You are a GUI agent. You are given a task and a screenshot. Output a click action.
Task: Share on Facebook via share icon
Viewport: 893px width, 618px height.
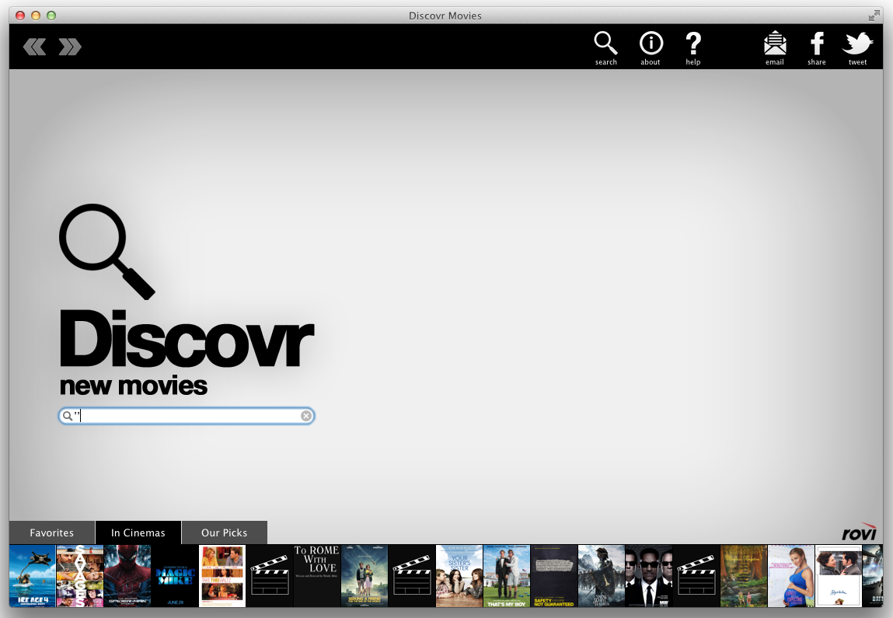(x=817, y=45)
